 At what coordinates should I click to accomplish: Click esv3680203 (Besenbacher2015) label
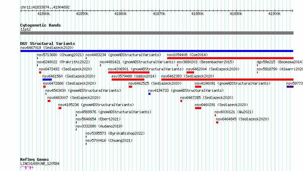coord(205,62)
